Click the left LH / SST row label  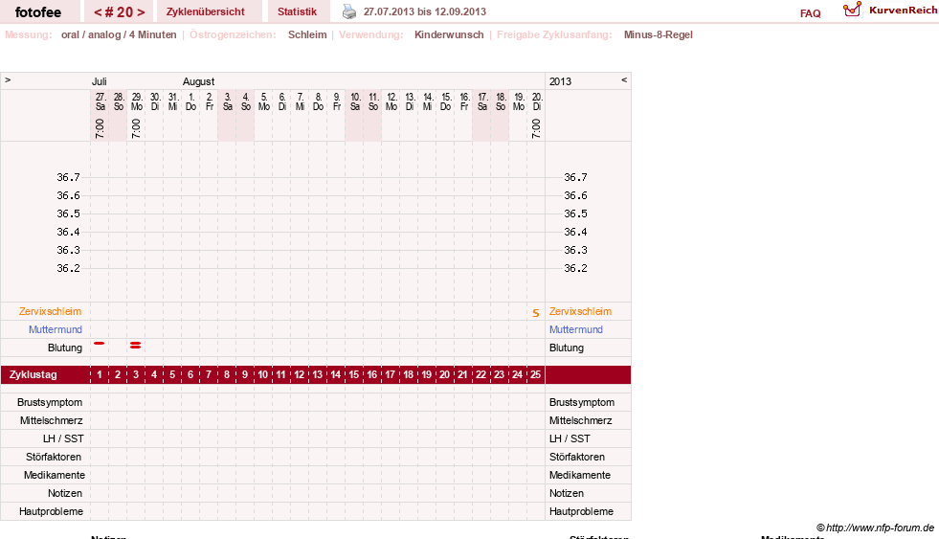click(63, 438)
